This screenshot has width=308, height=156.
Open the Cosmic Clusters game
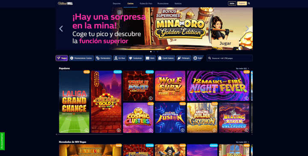coord(138,118)
